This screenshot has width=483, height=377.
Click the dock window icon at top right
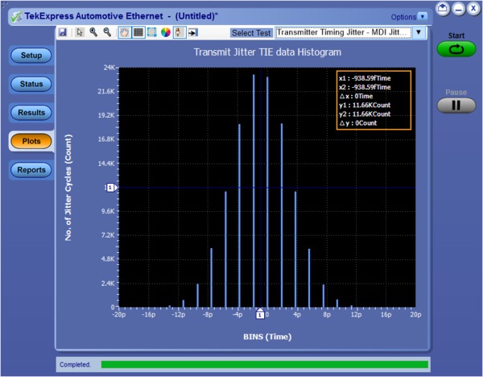(x=442, y=8)
